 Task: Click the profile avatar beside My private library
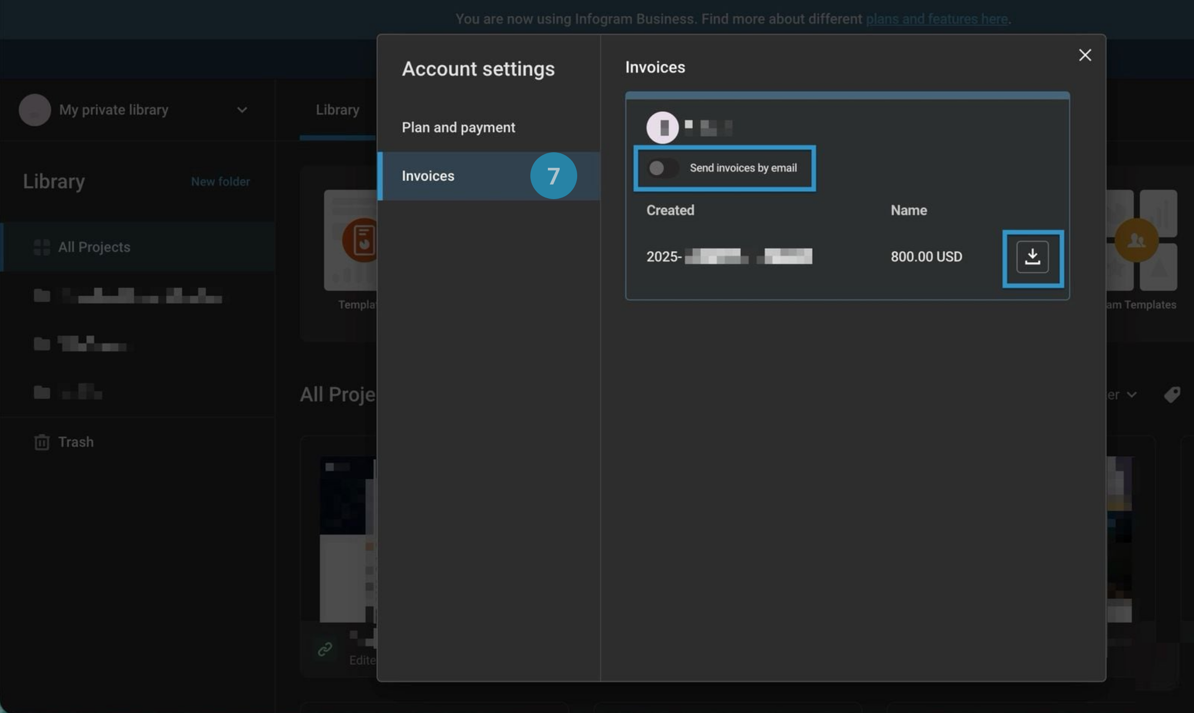35,110
